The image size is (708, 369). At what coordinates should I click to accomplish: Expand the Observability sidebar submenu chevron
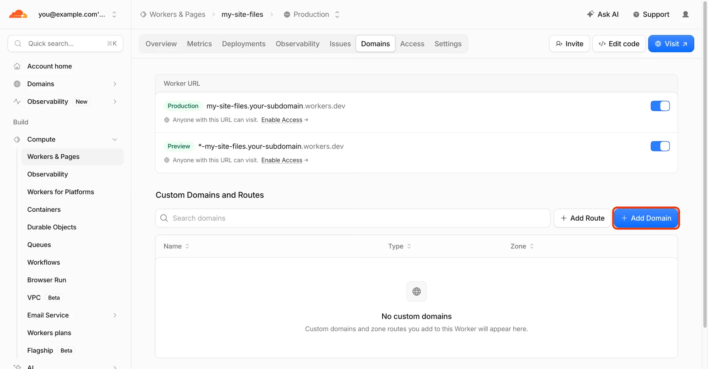[115, 101]
